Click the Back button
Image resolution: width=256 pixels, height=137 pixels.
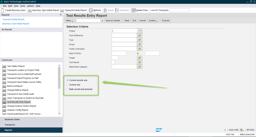pyautogui.click(x=127, y=21)
